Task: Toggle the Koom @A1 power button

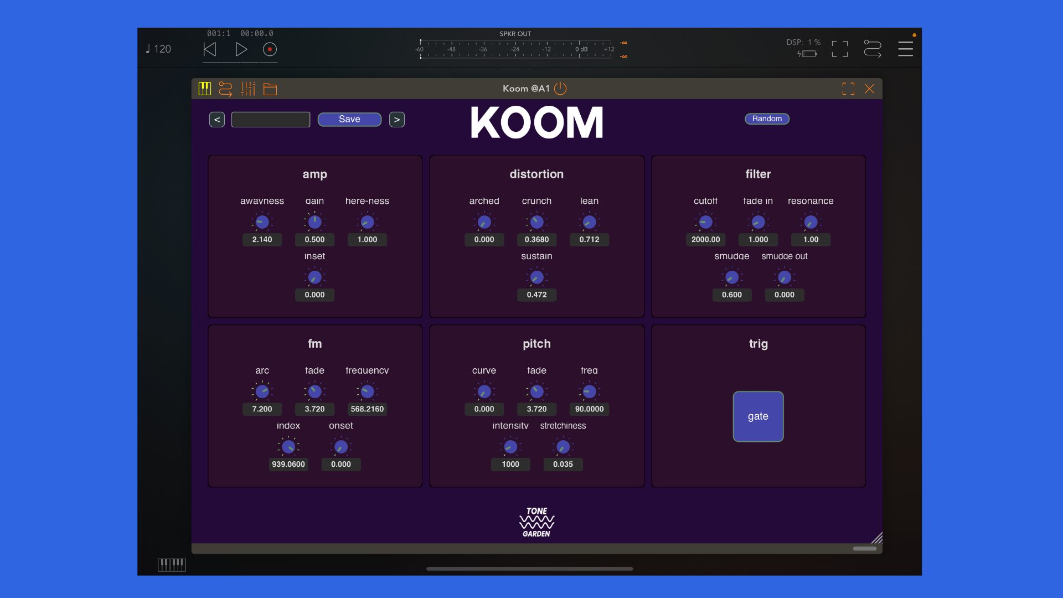Action: point(560,89)
